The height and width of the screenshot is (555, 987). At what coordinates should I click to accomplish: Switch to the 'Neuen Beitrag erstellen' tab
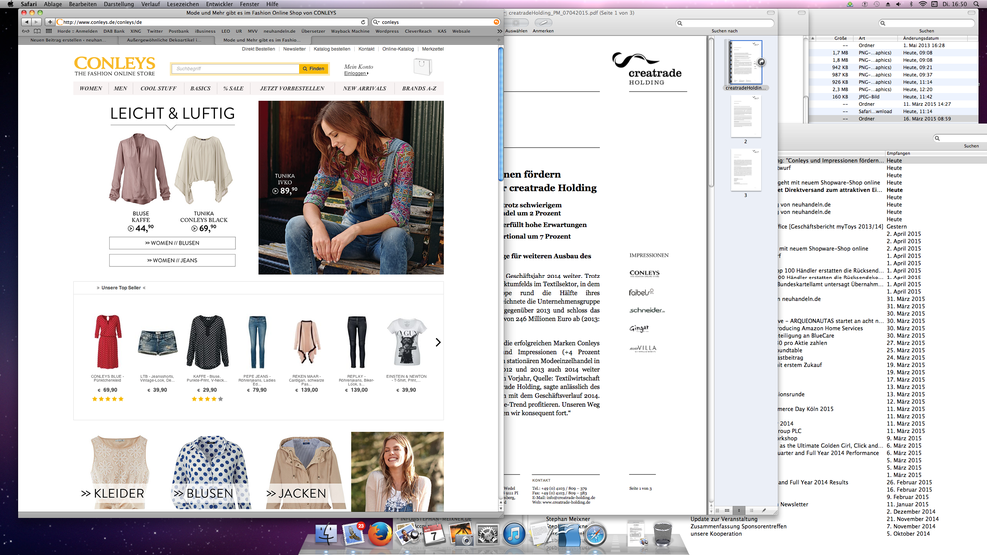[68, 40]
